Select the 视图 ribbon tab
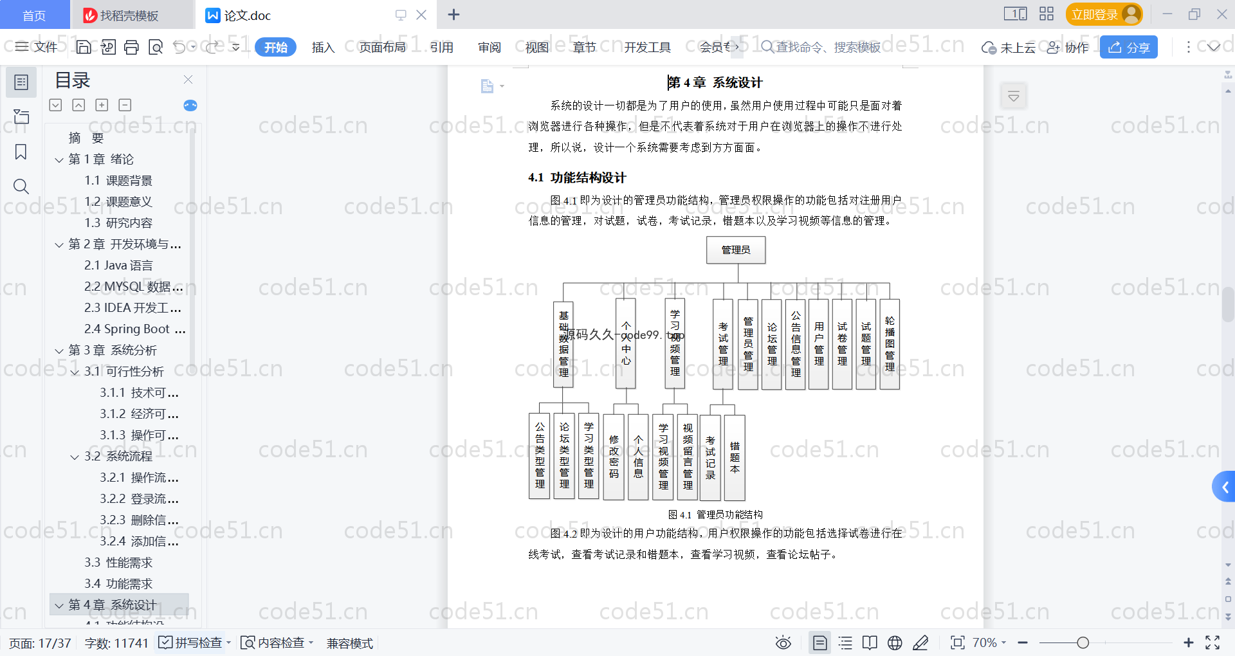Viewport: 1235px width, 656px height. [536, 47]
